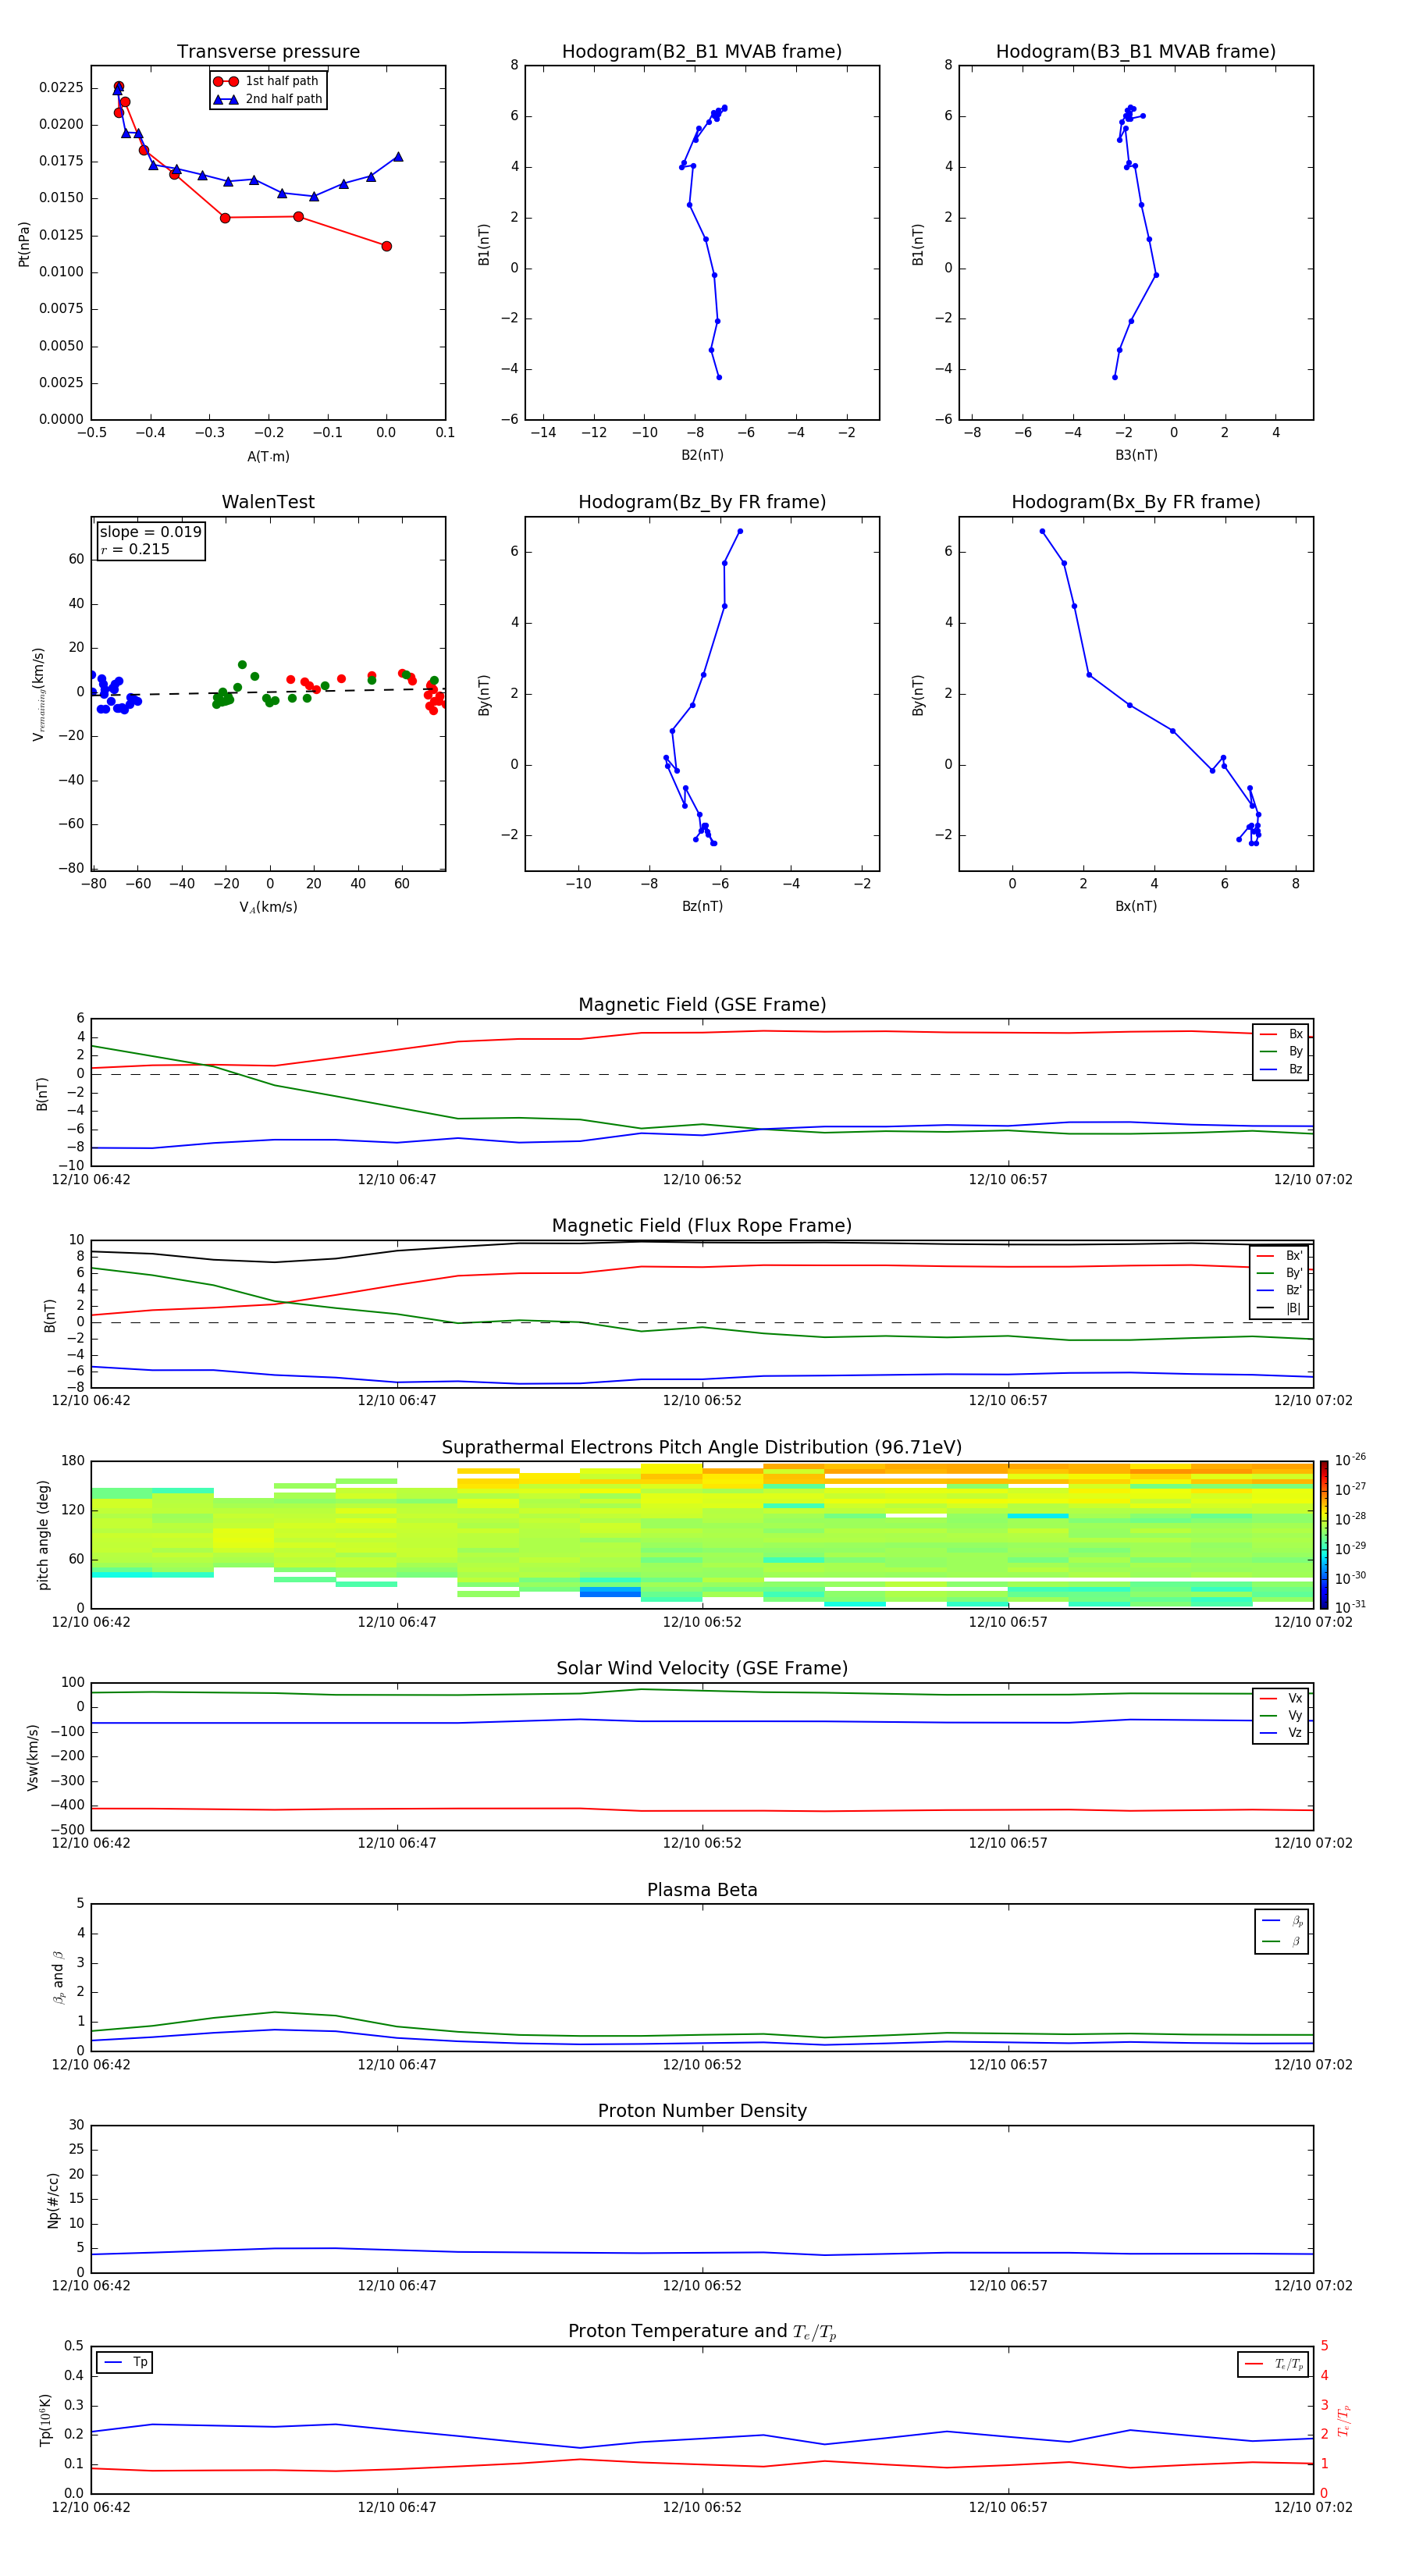Click the "Bx'" flux rope legend entry
Viewport: 1405px width, 2576px height.
[1280, 1256]
